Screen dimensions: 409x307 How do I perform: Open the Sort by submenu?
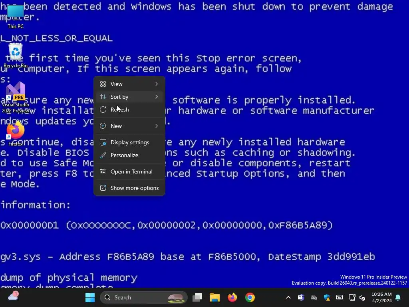tap(129, 97)
